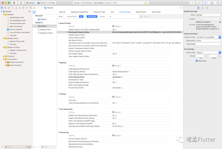Image resolution: width=222 pixels, height=149 pixels.
Task: Add a file using navigator plus button
Action: click(x=2, y=147)
